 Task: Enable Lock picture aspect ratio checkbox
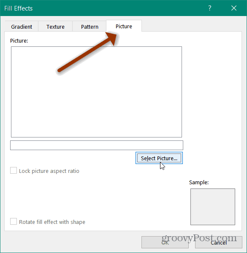coord(14,170)
